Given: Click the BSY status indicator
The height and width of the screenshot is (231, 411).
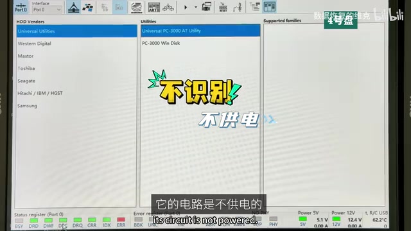Looking at the screenshot, I should click(19, 221).
